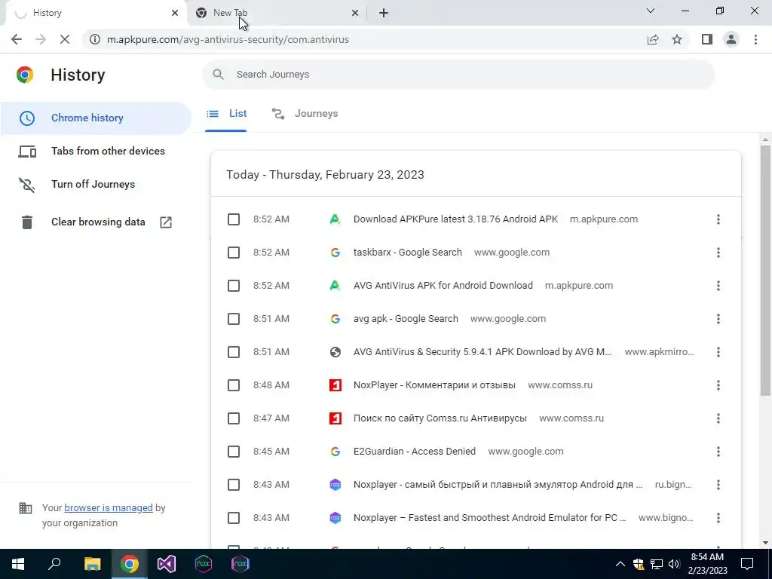Screen dimensions: 772x579
Task: Stop loading the page with the X button
Action: coord(65,39)
